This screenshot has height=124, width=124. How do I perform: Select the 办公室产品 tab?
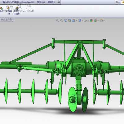tap(7, 20)
